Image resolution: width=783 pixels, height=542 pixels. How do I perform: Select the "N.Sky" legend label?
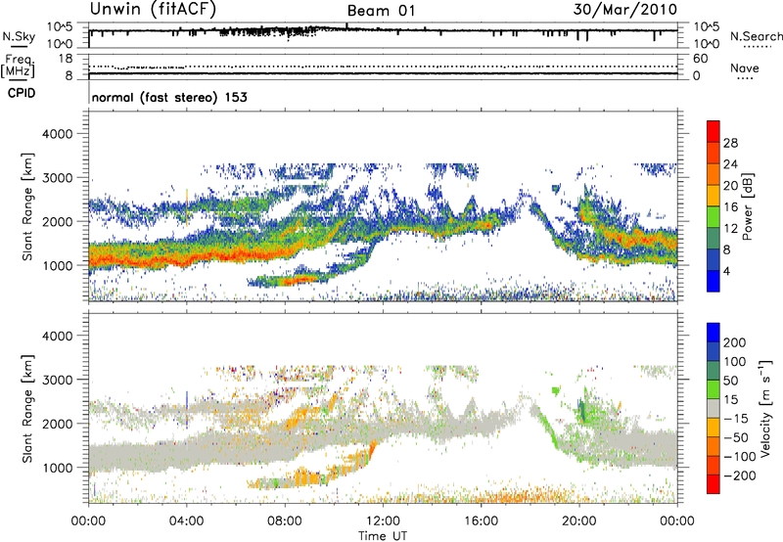click(x=19, y=36)
